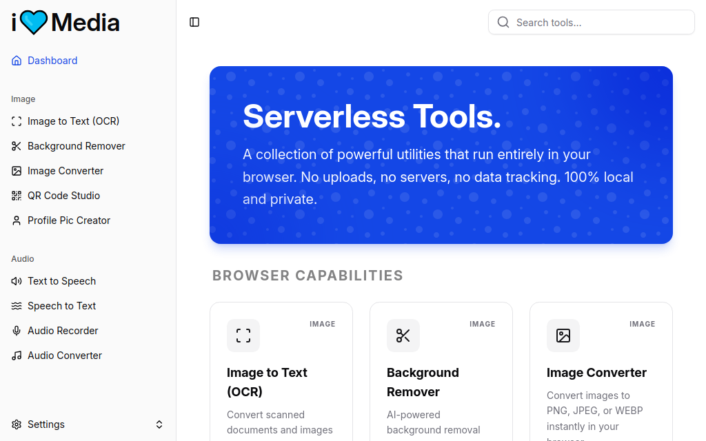Click "AI-powered background removal" description
706x441 pixels.
434,422
